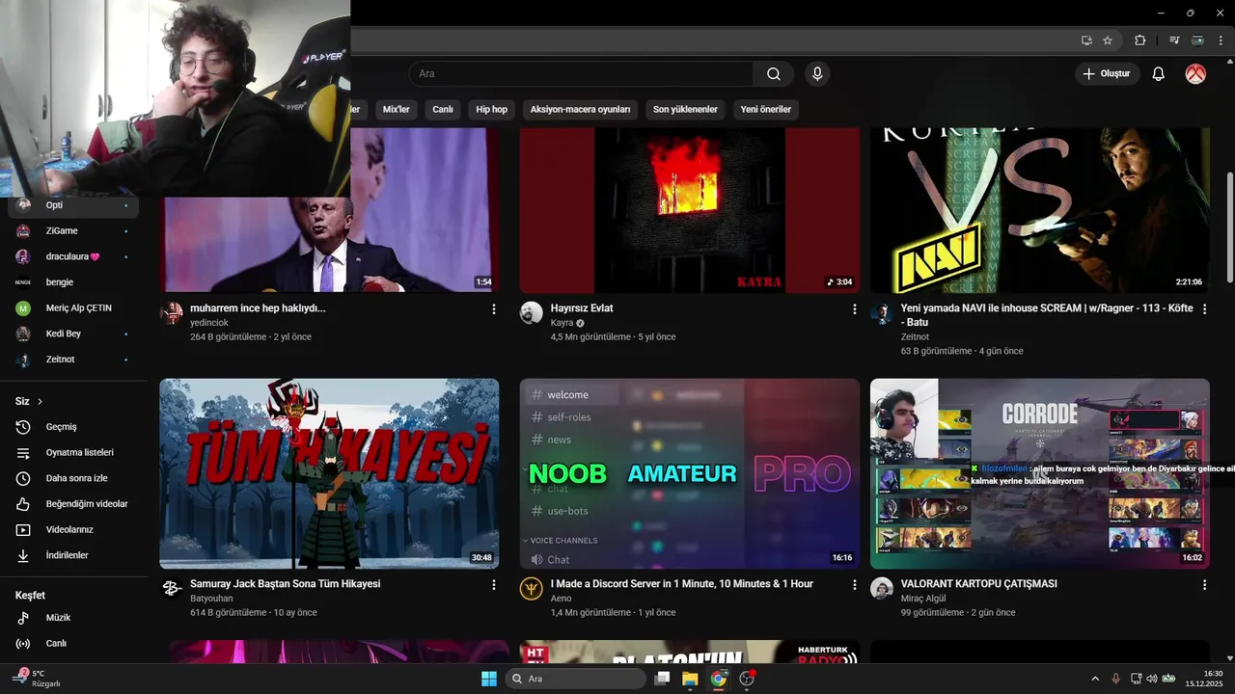Open İndirilenler downloads in sidebar
The height and width of the screenshot is (694, 1235).
(73, 556)
